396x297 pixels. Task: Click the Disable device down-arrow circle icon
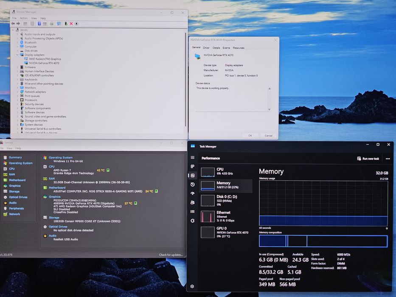pos(76,23)
